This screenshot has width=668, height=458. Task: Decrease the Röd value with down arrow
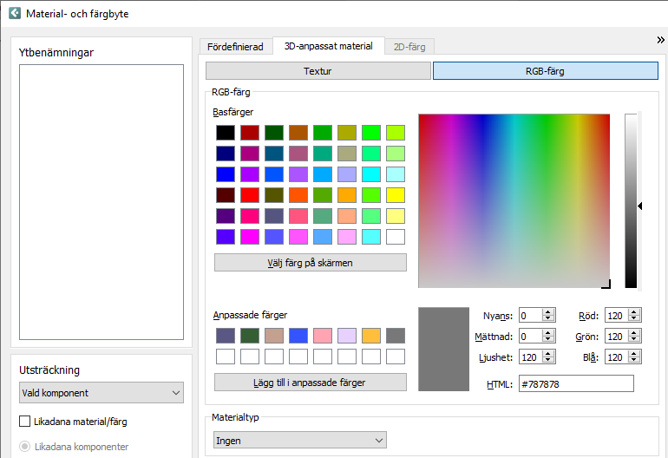tap(635, 319)
